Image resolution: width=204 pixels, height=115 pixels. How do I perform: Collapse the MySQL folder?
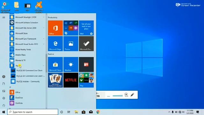click(27, 65)
